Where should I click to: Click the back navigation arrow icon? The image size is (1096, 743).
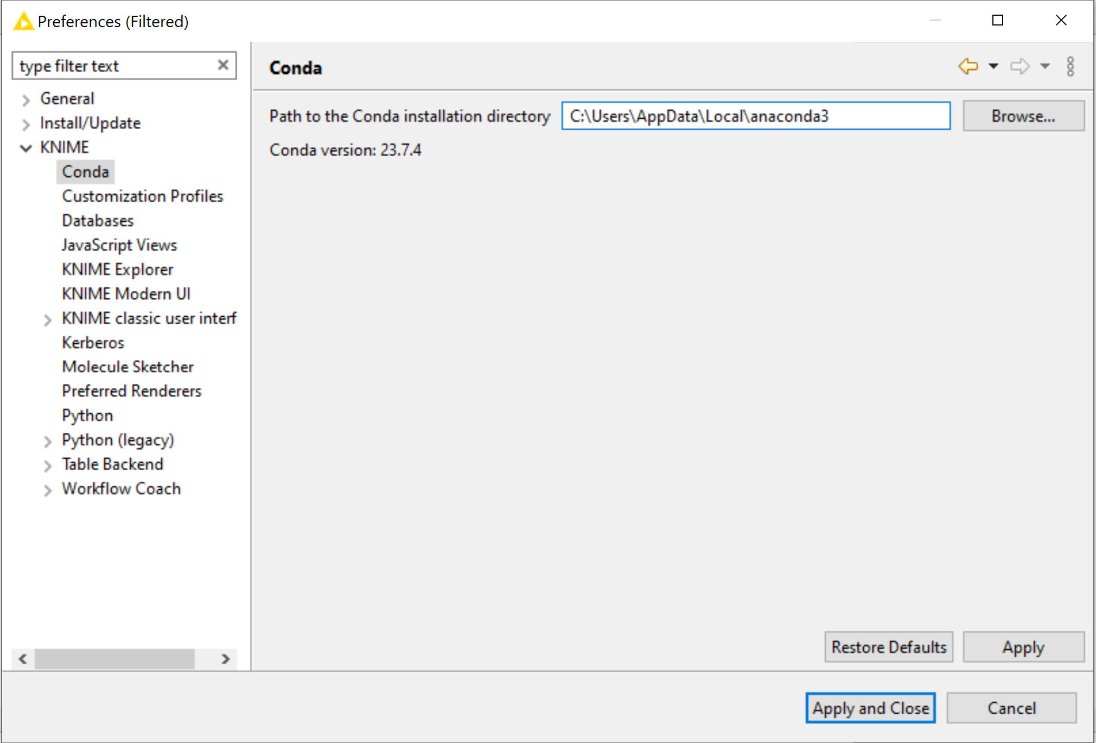click(x=966, y=67)
